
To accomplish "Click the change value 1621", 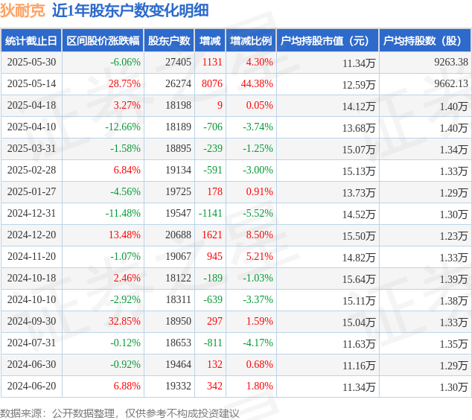I will click(212, 235).
